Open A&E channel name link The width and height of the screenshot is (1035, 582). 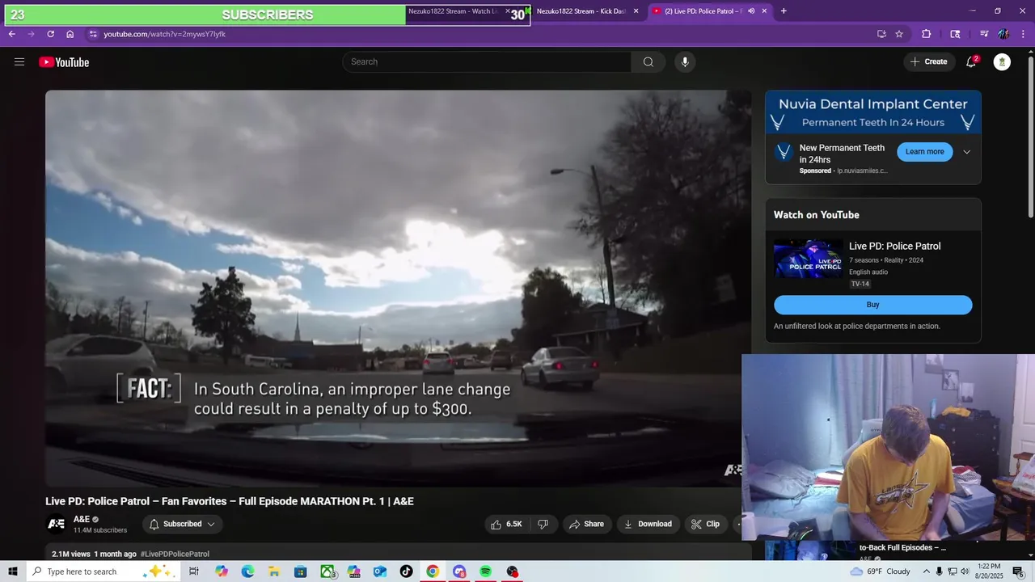pyautogui.click(x=82, y=519)
